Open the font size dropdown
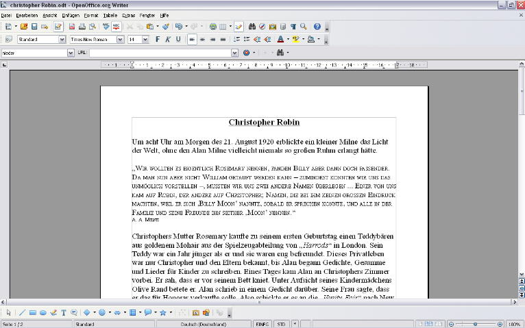The image size is (525, 328). click(145, 40)
